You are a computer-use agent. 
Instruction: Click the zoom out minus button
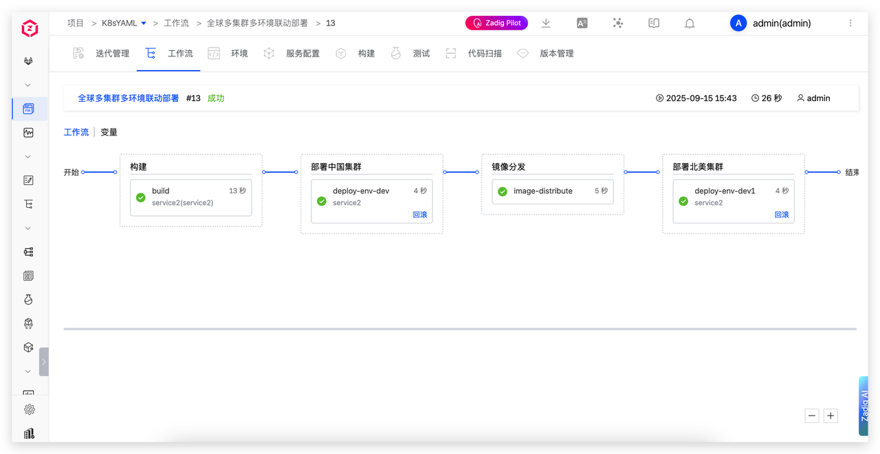pyautogui.click(x=812, y=415)
